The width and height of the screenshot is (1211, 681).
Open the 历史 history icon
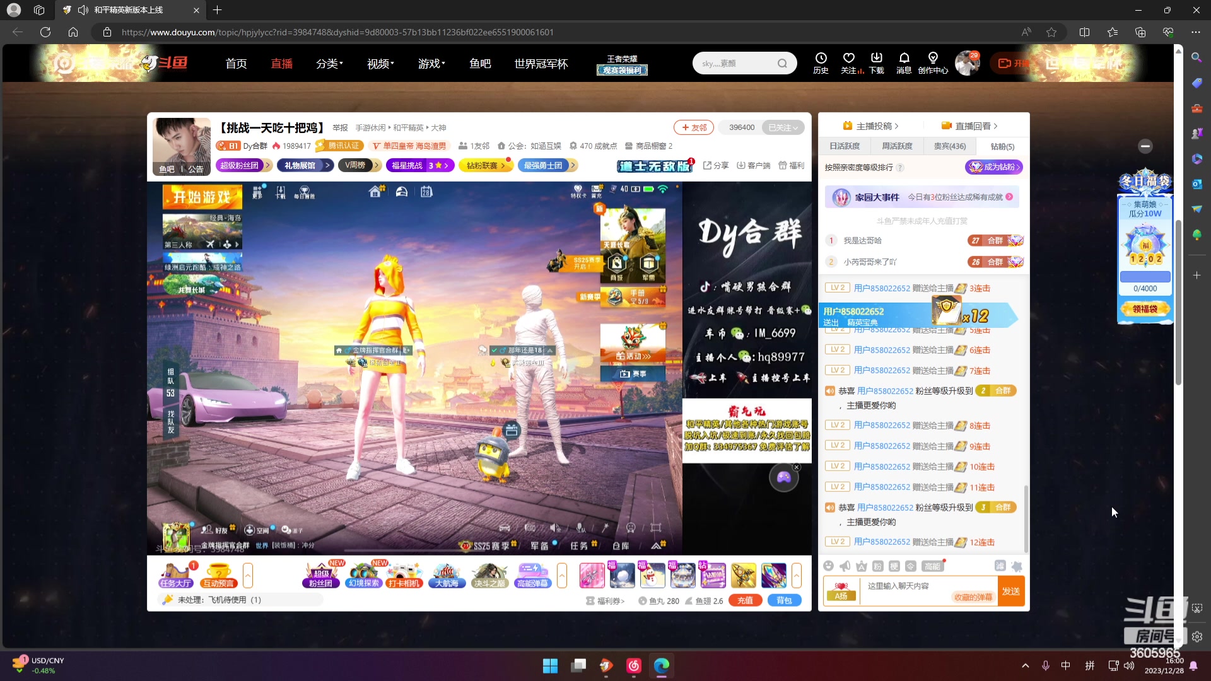(821, 63)
